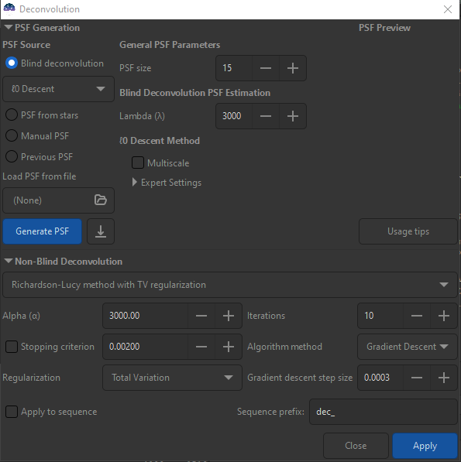The height and width of the screenshot is (462, 461).
Task: Collapse the PSF Generation section
Action: (9, 28)
